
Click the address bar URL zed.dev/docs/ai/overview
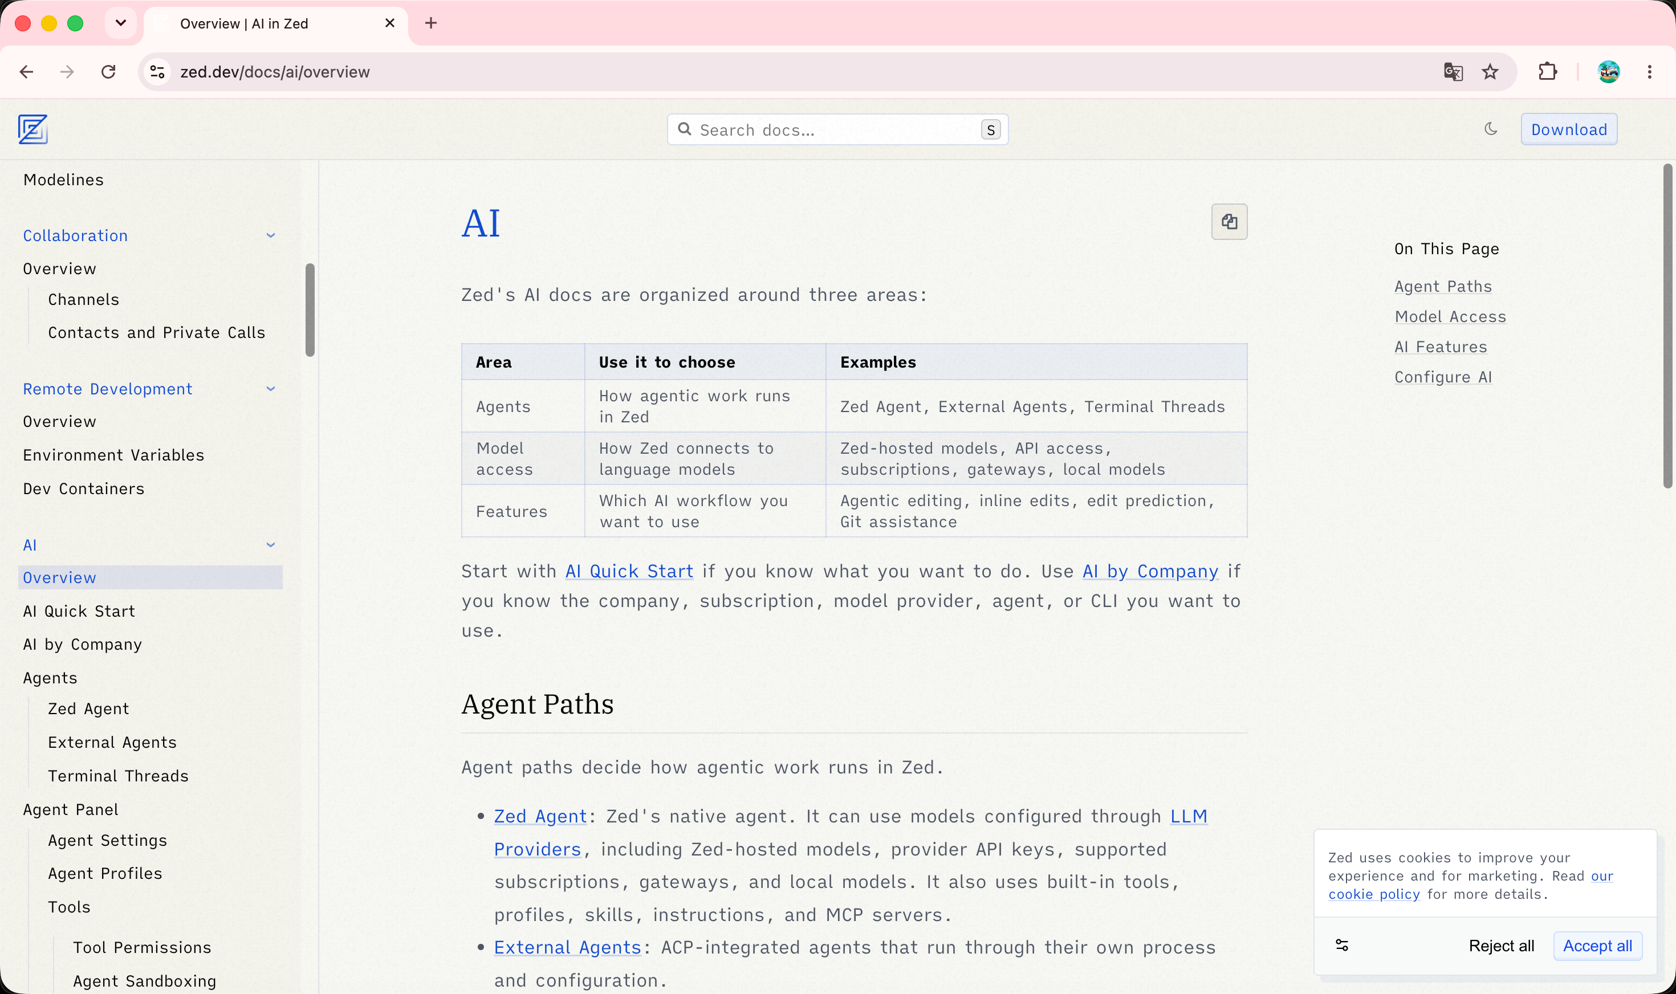(x=275, y=72)
